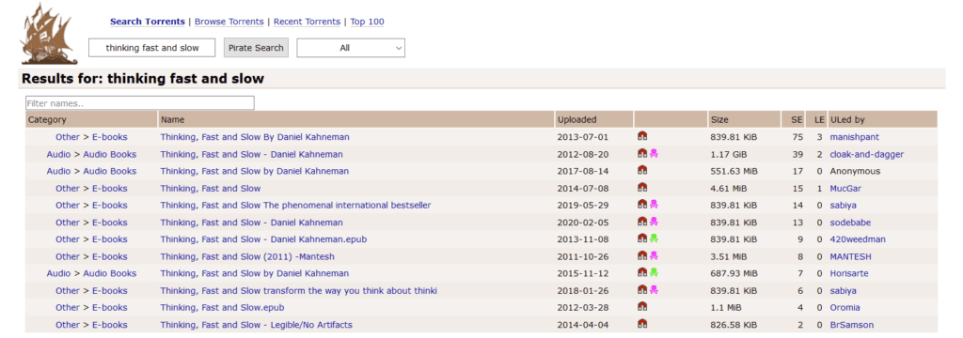This screenshot has height=338, width=963.
Task: Click pink skull icon on cloak-and-dagger row
Action: (655, 154)
